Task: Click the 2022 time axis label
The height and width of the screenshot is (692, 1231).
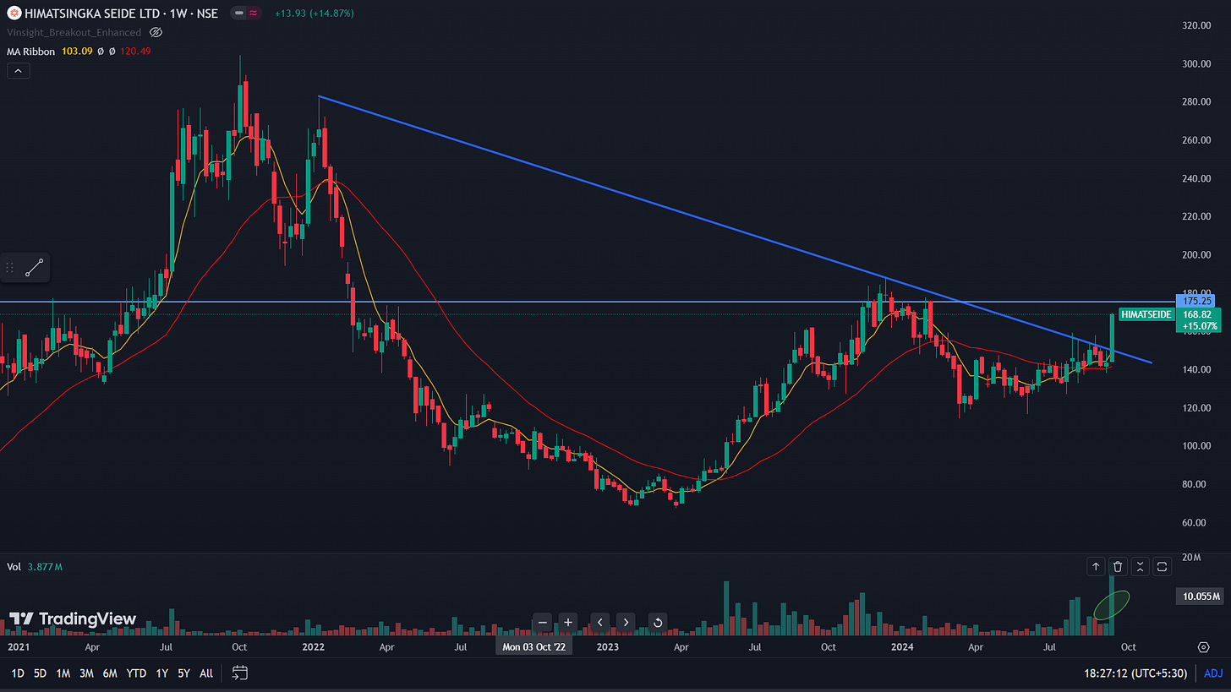Action: [314, 646]
